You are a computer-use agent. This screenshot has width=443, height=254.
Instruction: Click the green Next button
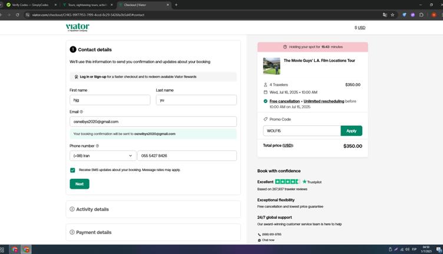[80, 184]
